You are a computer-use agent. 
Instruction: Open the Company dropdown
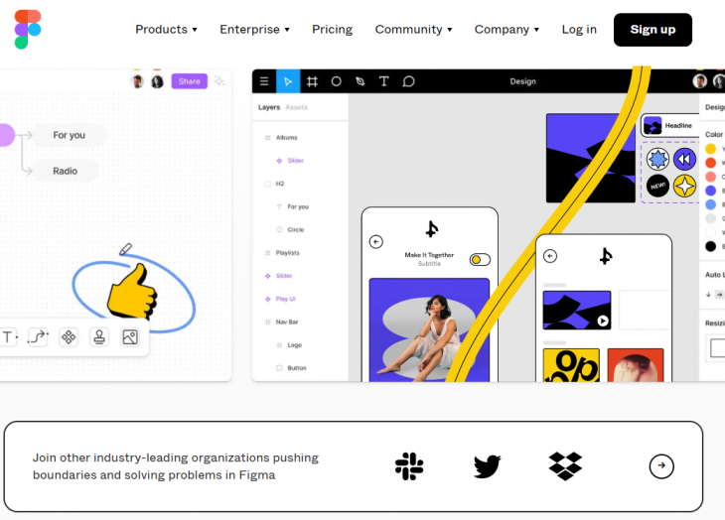507,30
